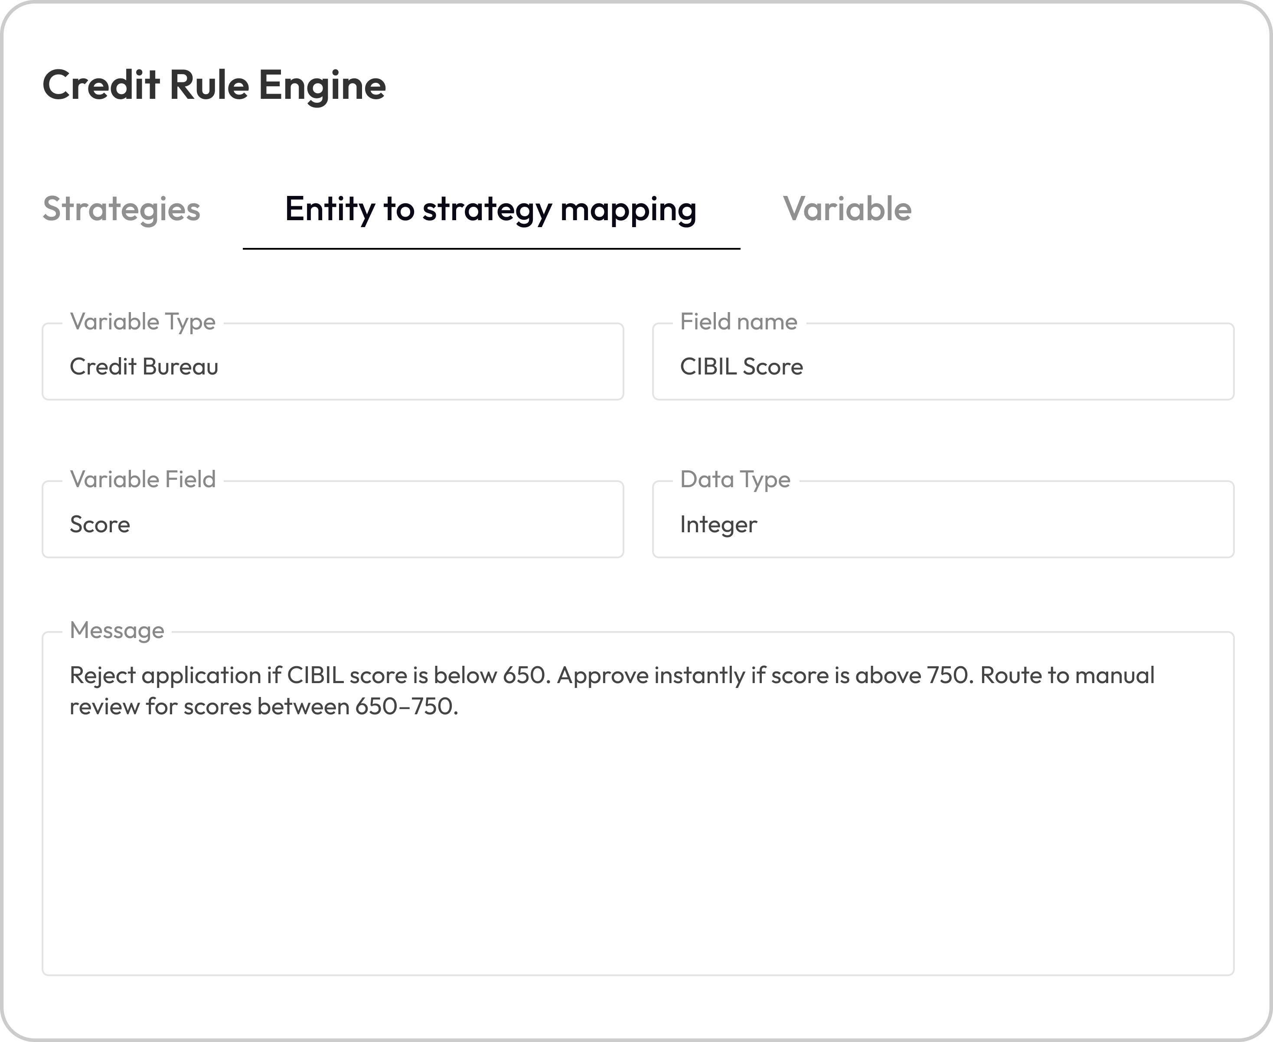1273x1042 pixels.
Task: Click the Integer value under Data Type
Action: pos(719,524)
